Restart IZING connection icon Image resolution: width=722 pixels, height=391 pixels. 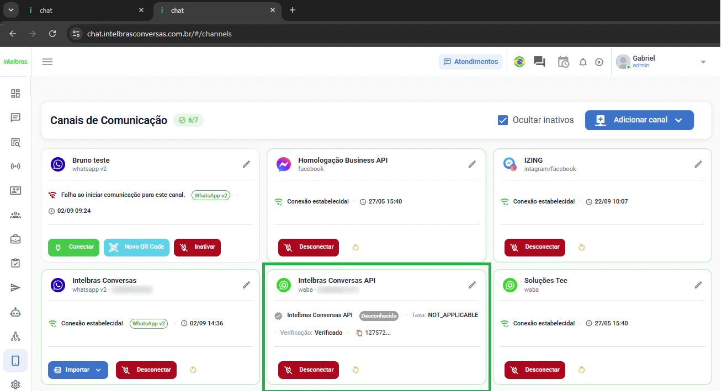pyautogui.click(x=581, y=247)
